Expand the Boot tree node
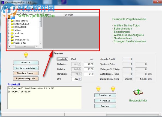 (9, 37)
